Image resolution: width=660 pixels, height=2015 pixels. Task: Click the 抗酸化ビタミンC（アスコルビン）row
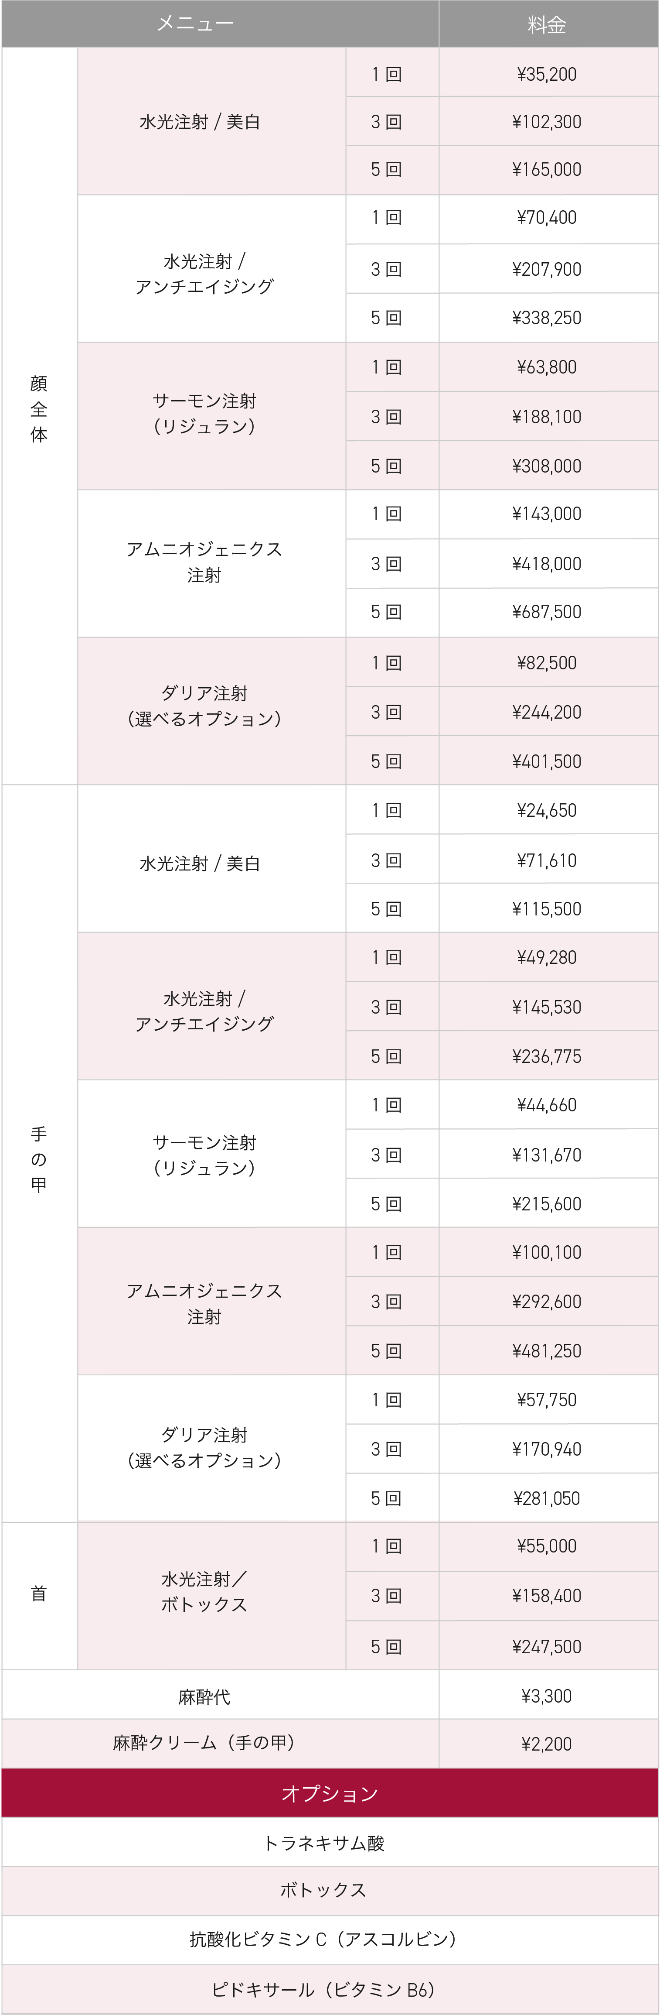click(x=330, y=1940)
